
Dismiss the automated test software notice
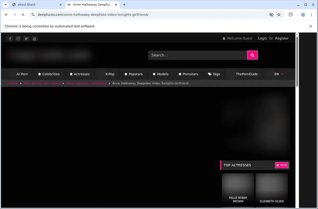point(311,26)
